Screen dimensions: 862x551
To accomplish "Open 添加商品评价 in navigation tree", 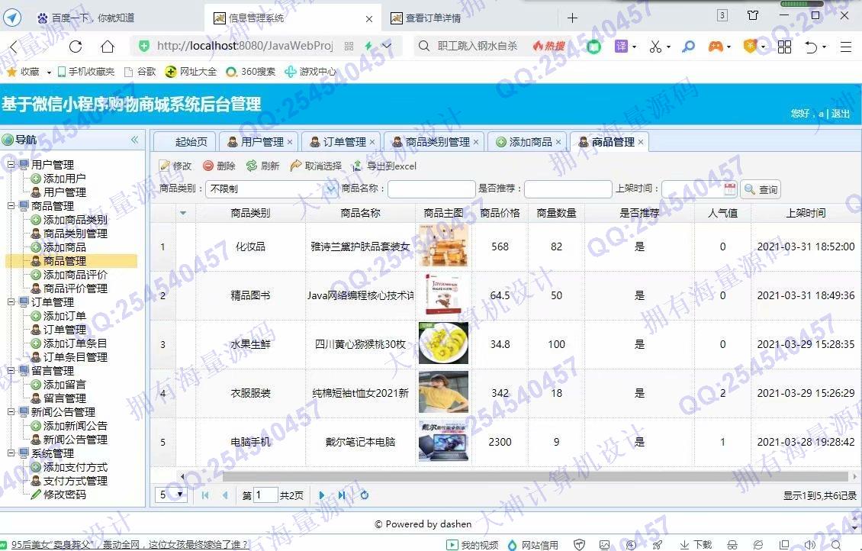I will click(75, 275).
